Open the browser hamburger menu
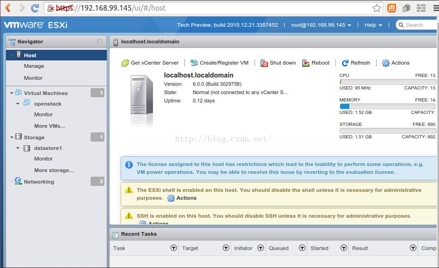Screen dimensions: 439x268 pos(436,8)
